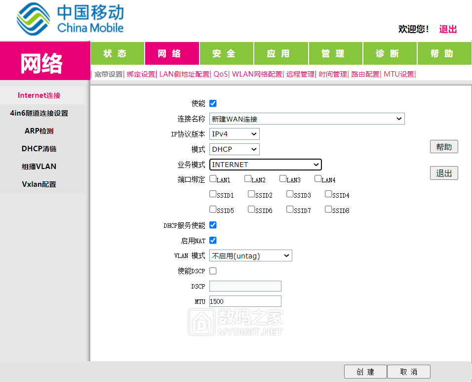Check the LAN4 port binding box
Viewport: 472px width, 382px height.
[x=318, y=179]
